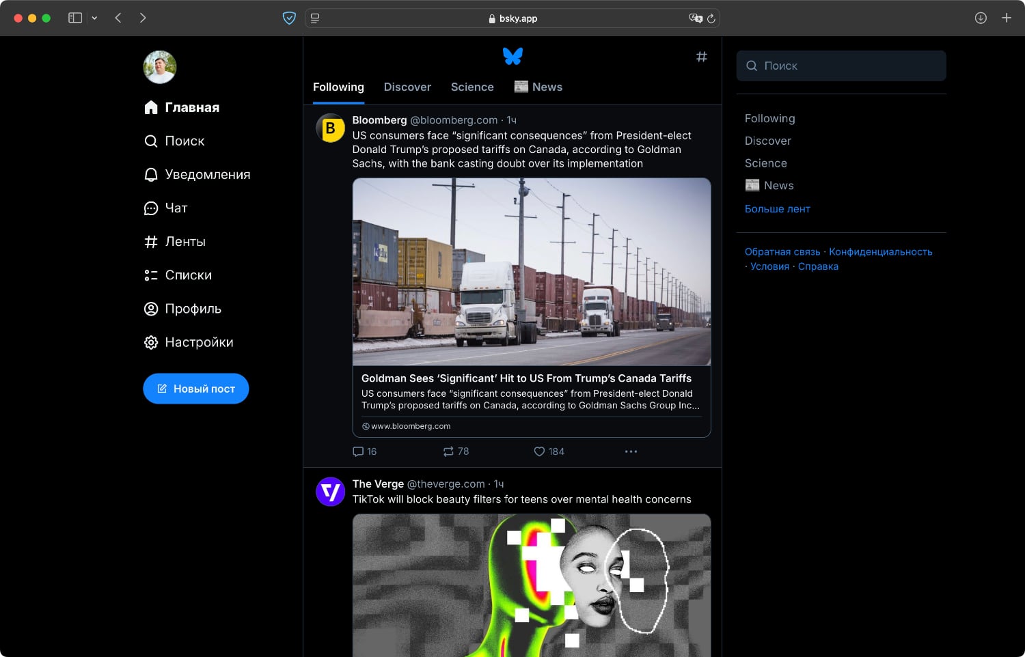Expand the tab group dropdown chevron

click(x=94, y=18)
